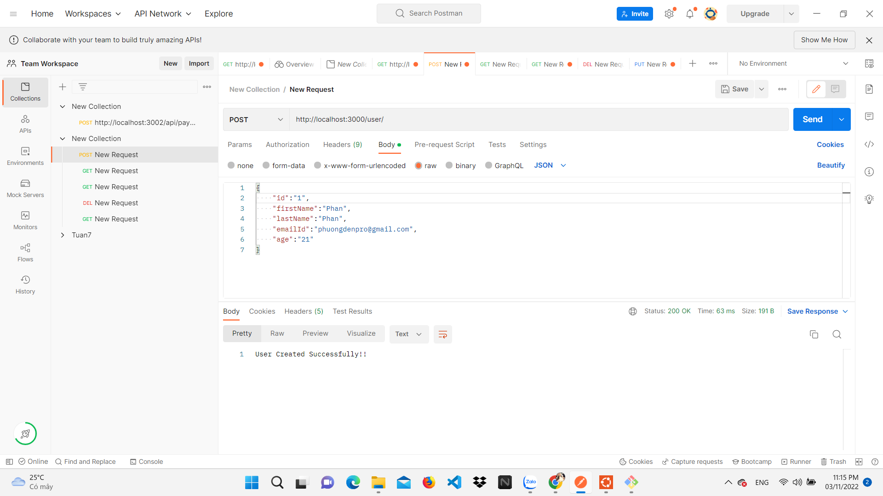Expand the Tuan7 collection

point(63,235)
